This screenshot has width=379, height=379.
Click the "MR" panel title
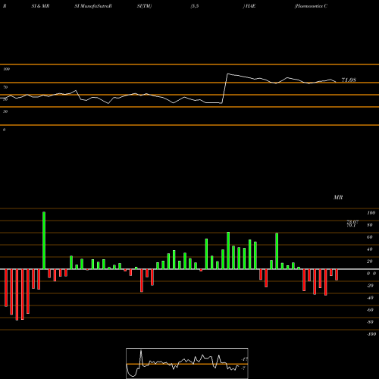tap(338, 197)
